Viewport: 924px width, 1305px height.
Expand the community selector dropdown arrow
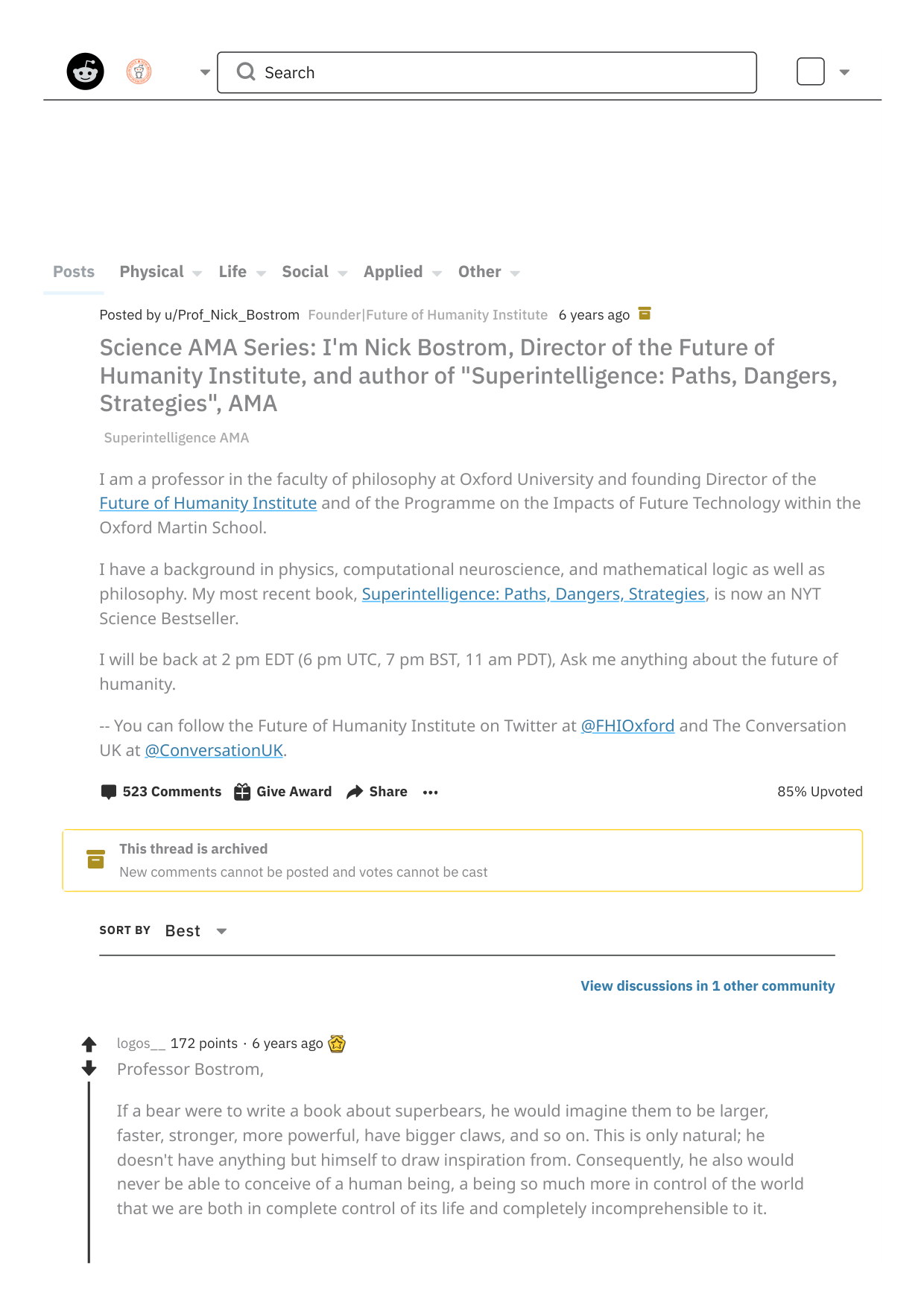point(205,72)
